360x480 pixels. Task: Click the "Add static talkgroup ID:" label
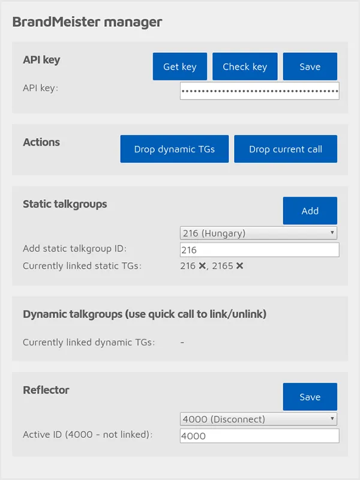pos(74,248)
